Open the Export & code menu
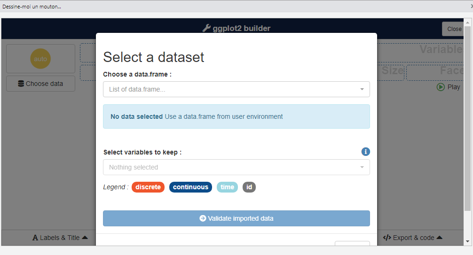Image resolution: width=473 pixels, height=255 pixels. [x=412, y=238]
